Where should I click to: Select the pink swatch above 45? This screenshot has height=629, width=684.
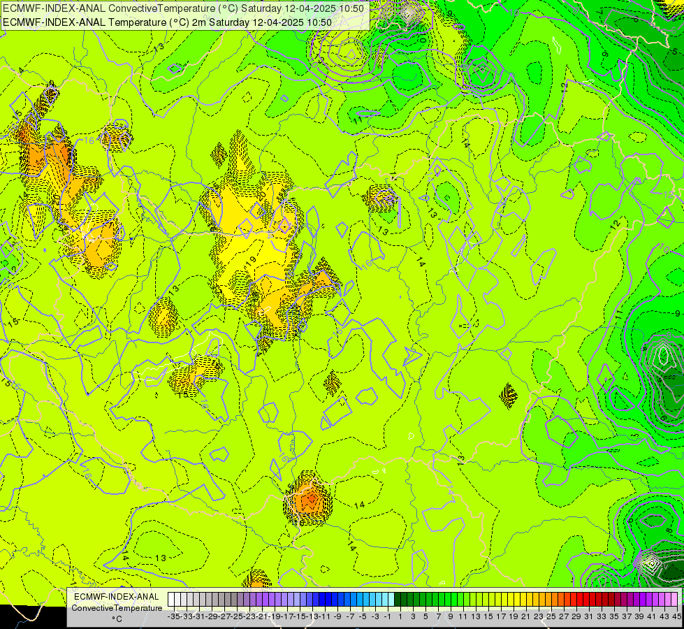click(674, 599)
